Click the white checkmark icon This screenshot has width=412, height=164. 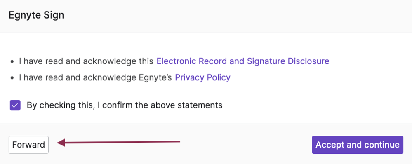tap(15, 105)
